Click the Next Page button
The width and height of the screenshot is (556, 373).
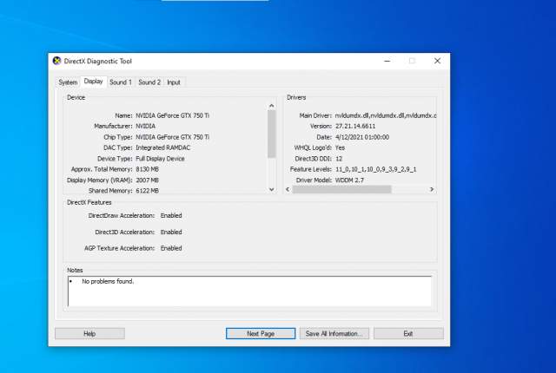[x=261, y=333]
